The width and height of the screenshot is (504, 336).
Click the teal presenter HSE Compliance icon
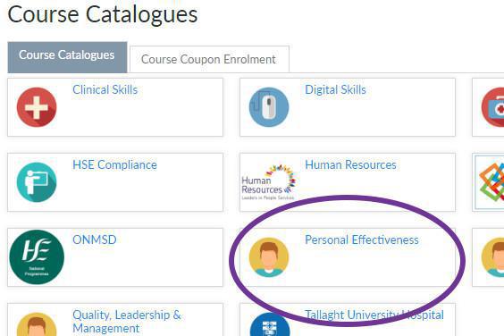(x=37, y=182)
